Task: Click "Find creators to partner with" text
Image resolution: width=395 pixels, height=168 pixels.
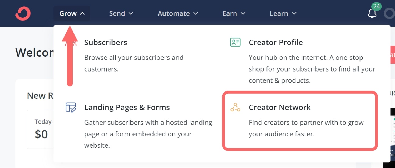Action: 306,123
